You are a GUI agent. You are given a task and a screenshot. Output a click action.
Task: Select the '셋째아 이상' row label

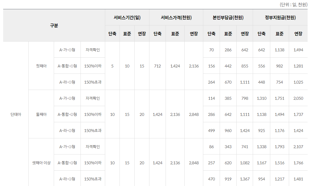click(x=41, y=163)
